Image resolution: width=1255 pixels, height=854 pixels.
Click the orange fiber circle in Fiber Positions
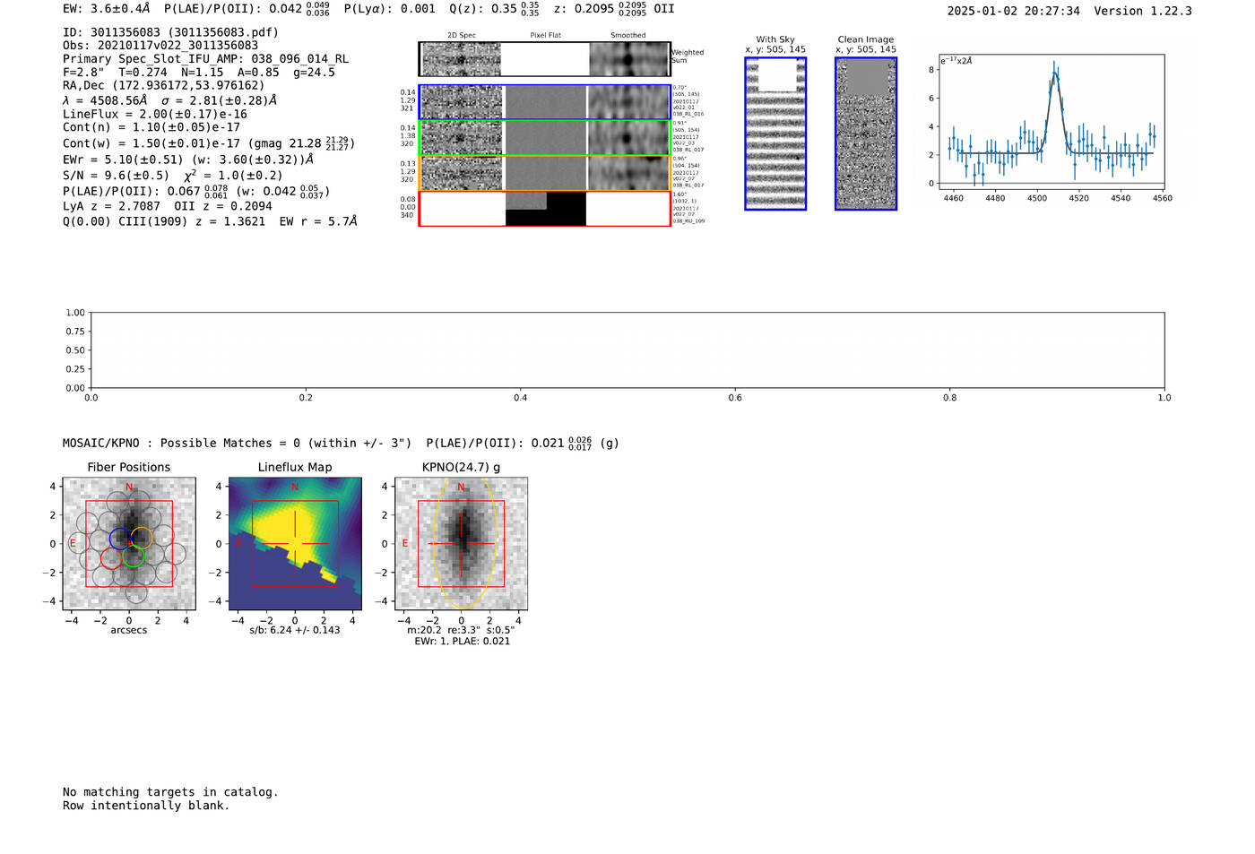(142, 539)
